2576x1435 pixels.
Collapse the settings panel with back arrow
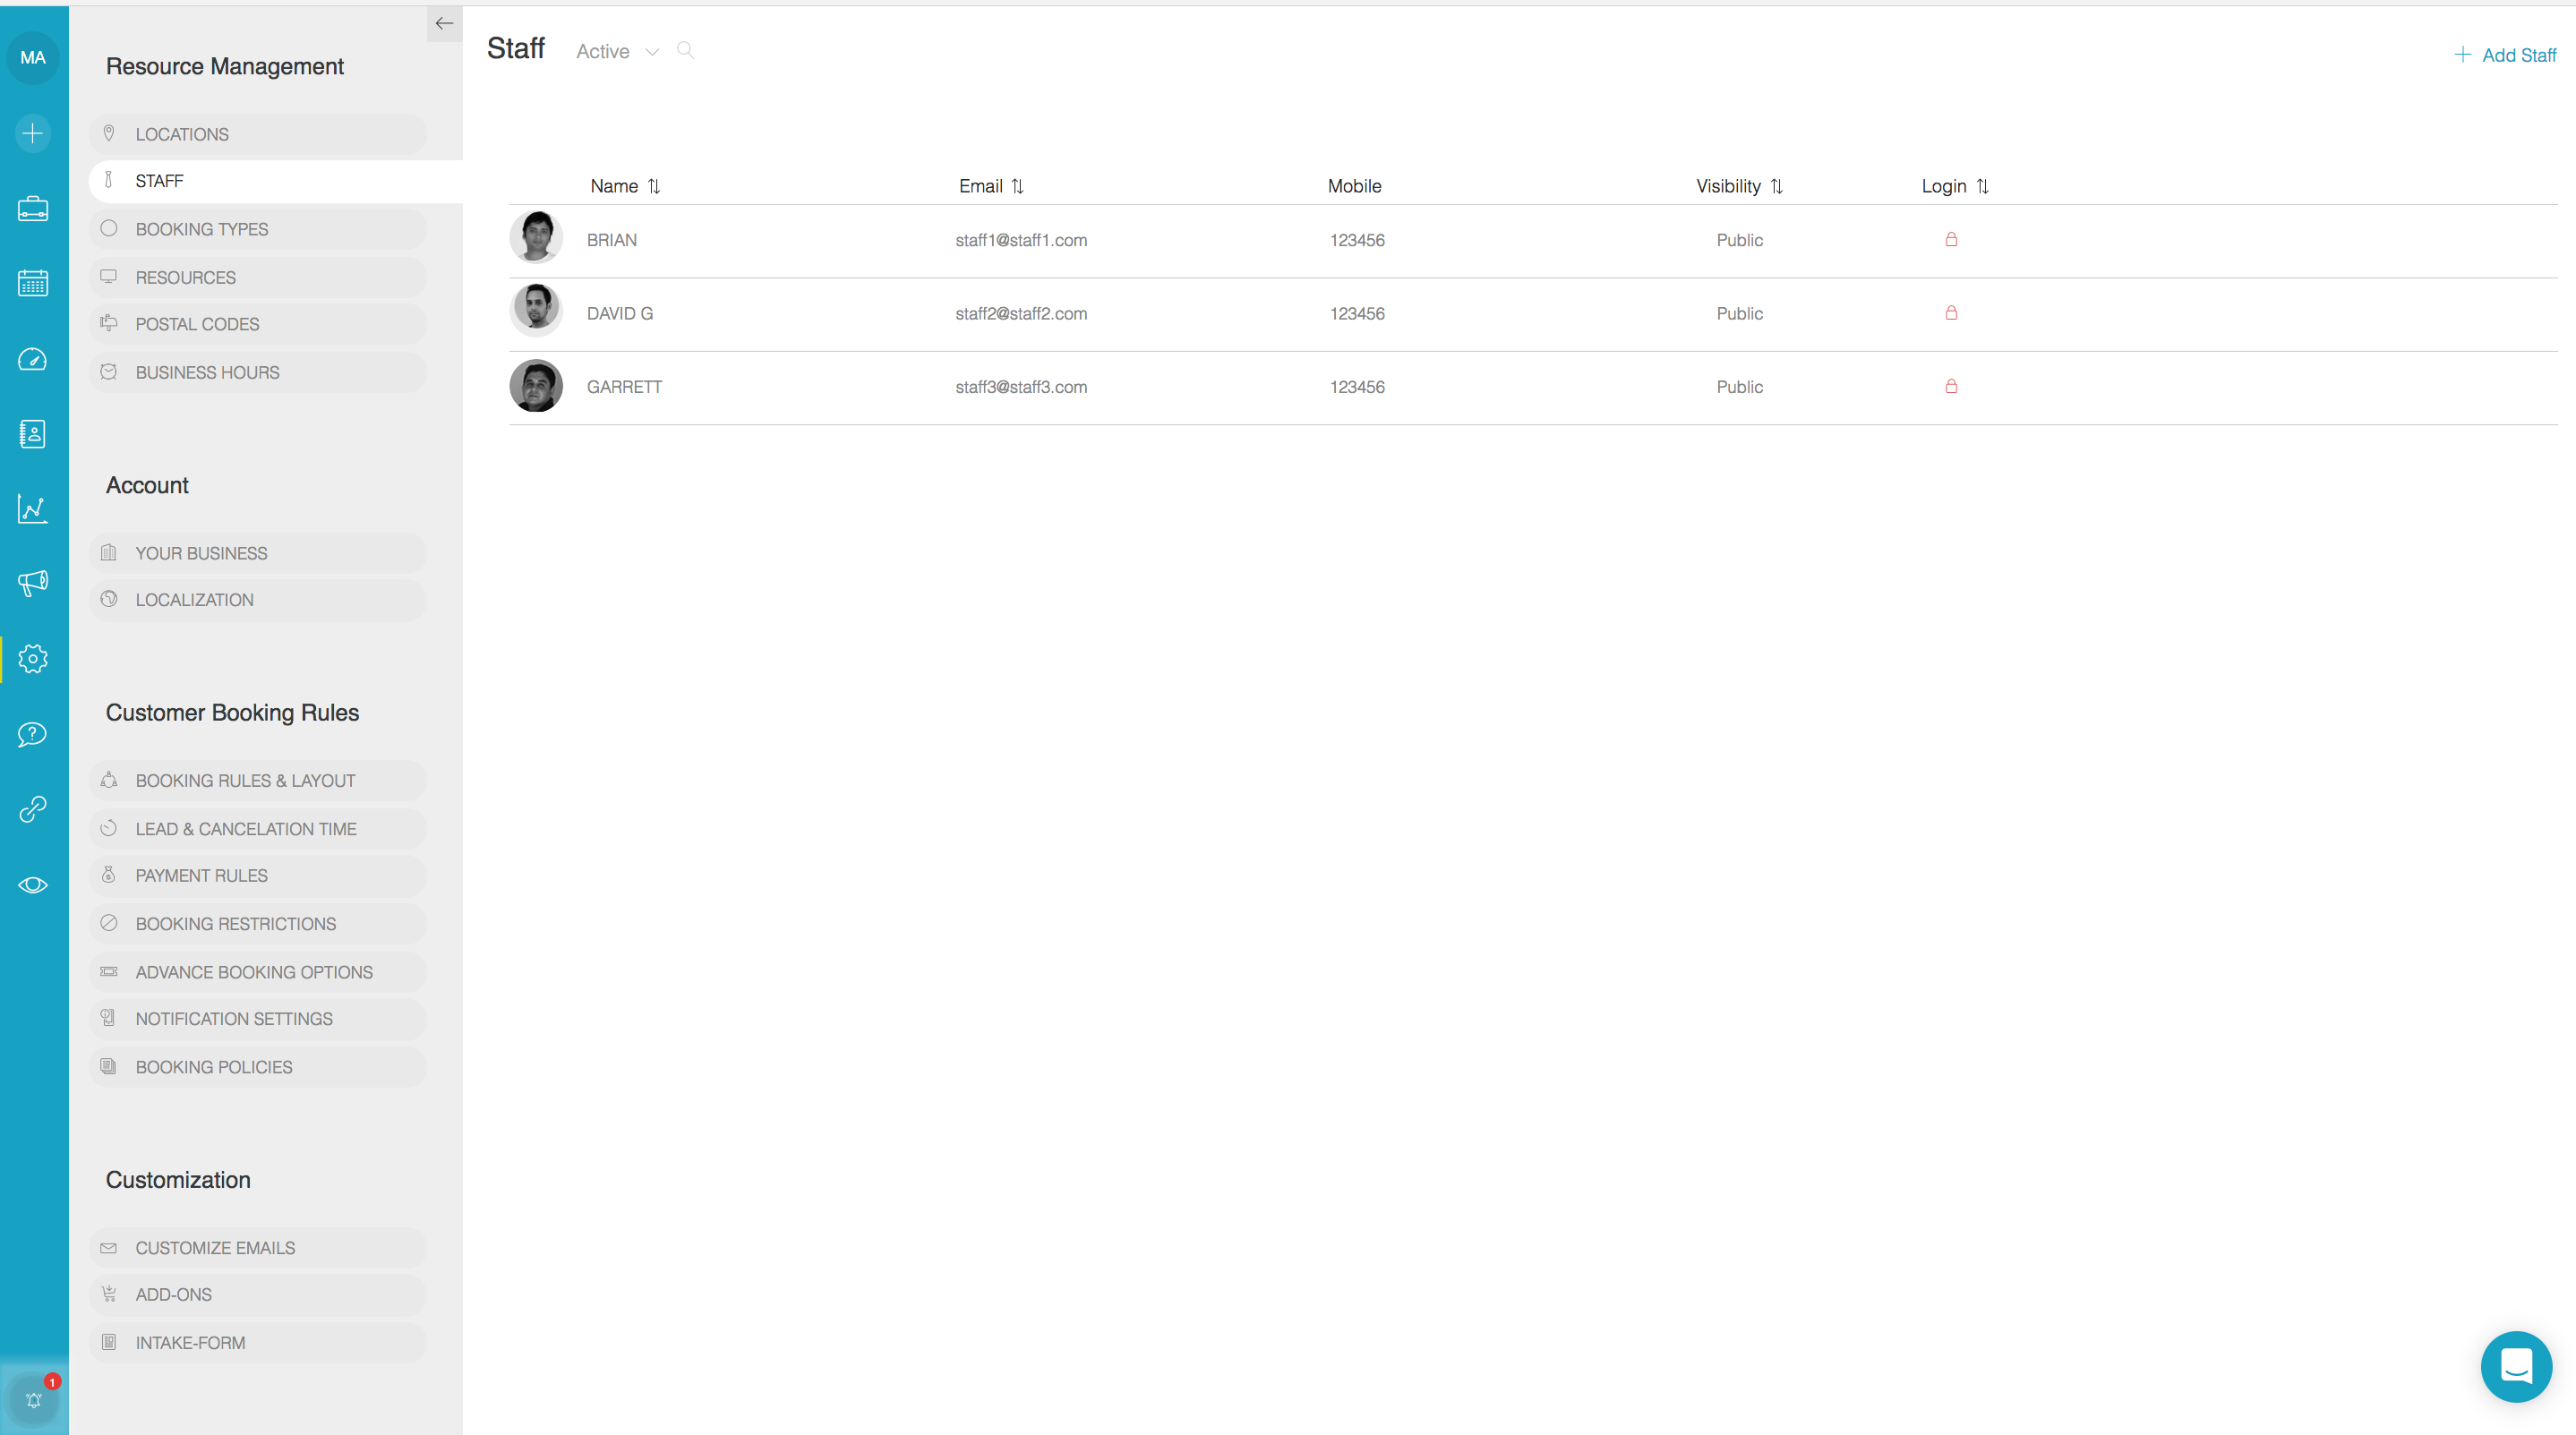pyautogui.click(x=444, y=23)
